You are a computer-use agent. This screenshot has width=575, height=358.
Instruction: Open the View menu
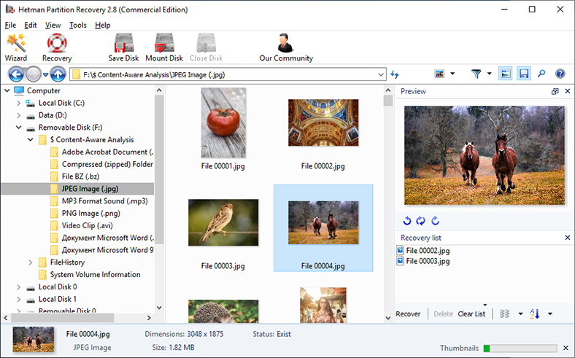point(53,26)
